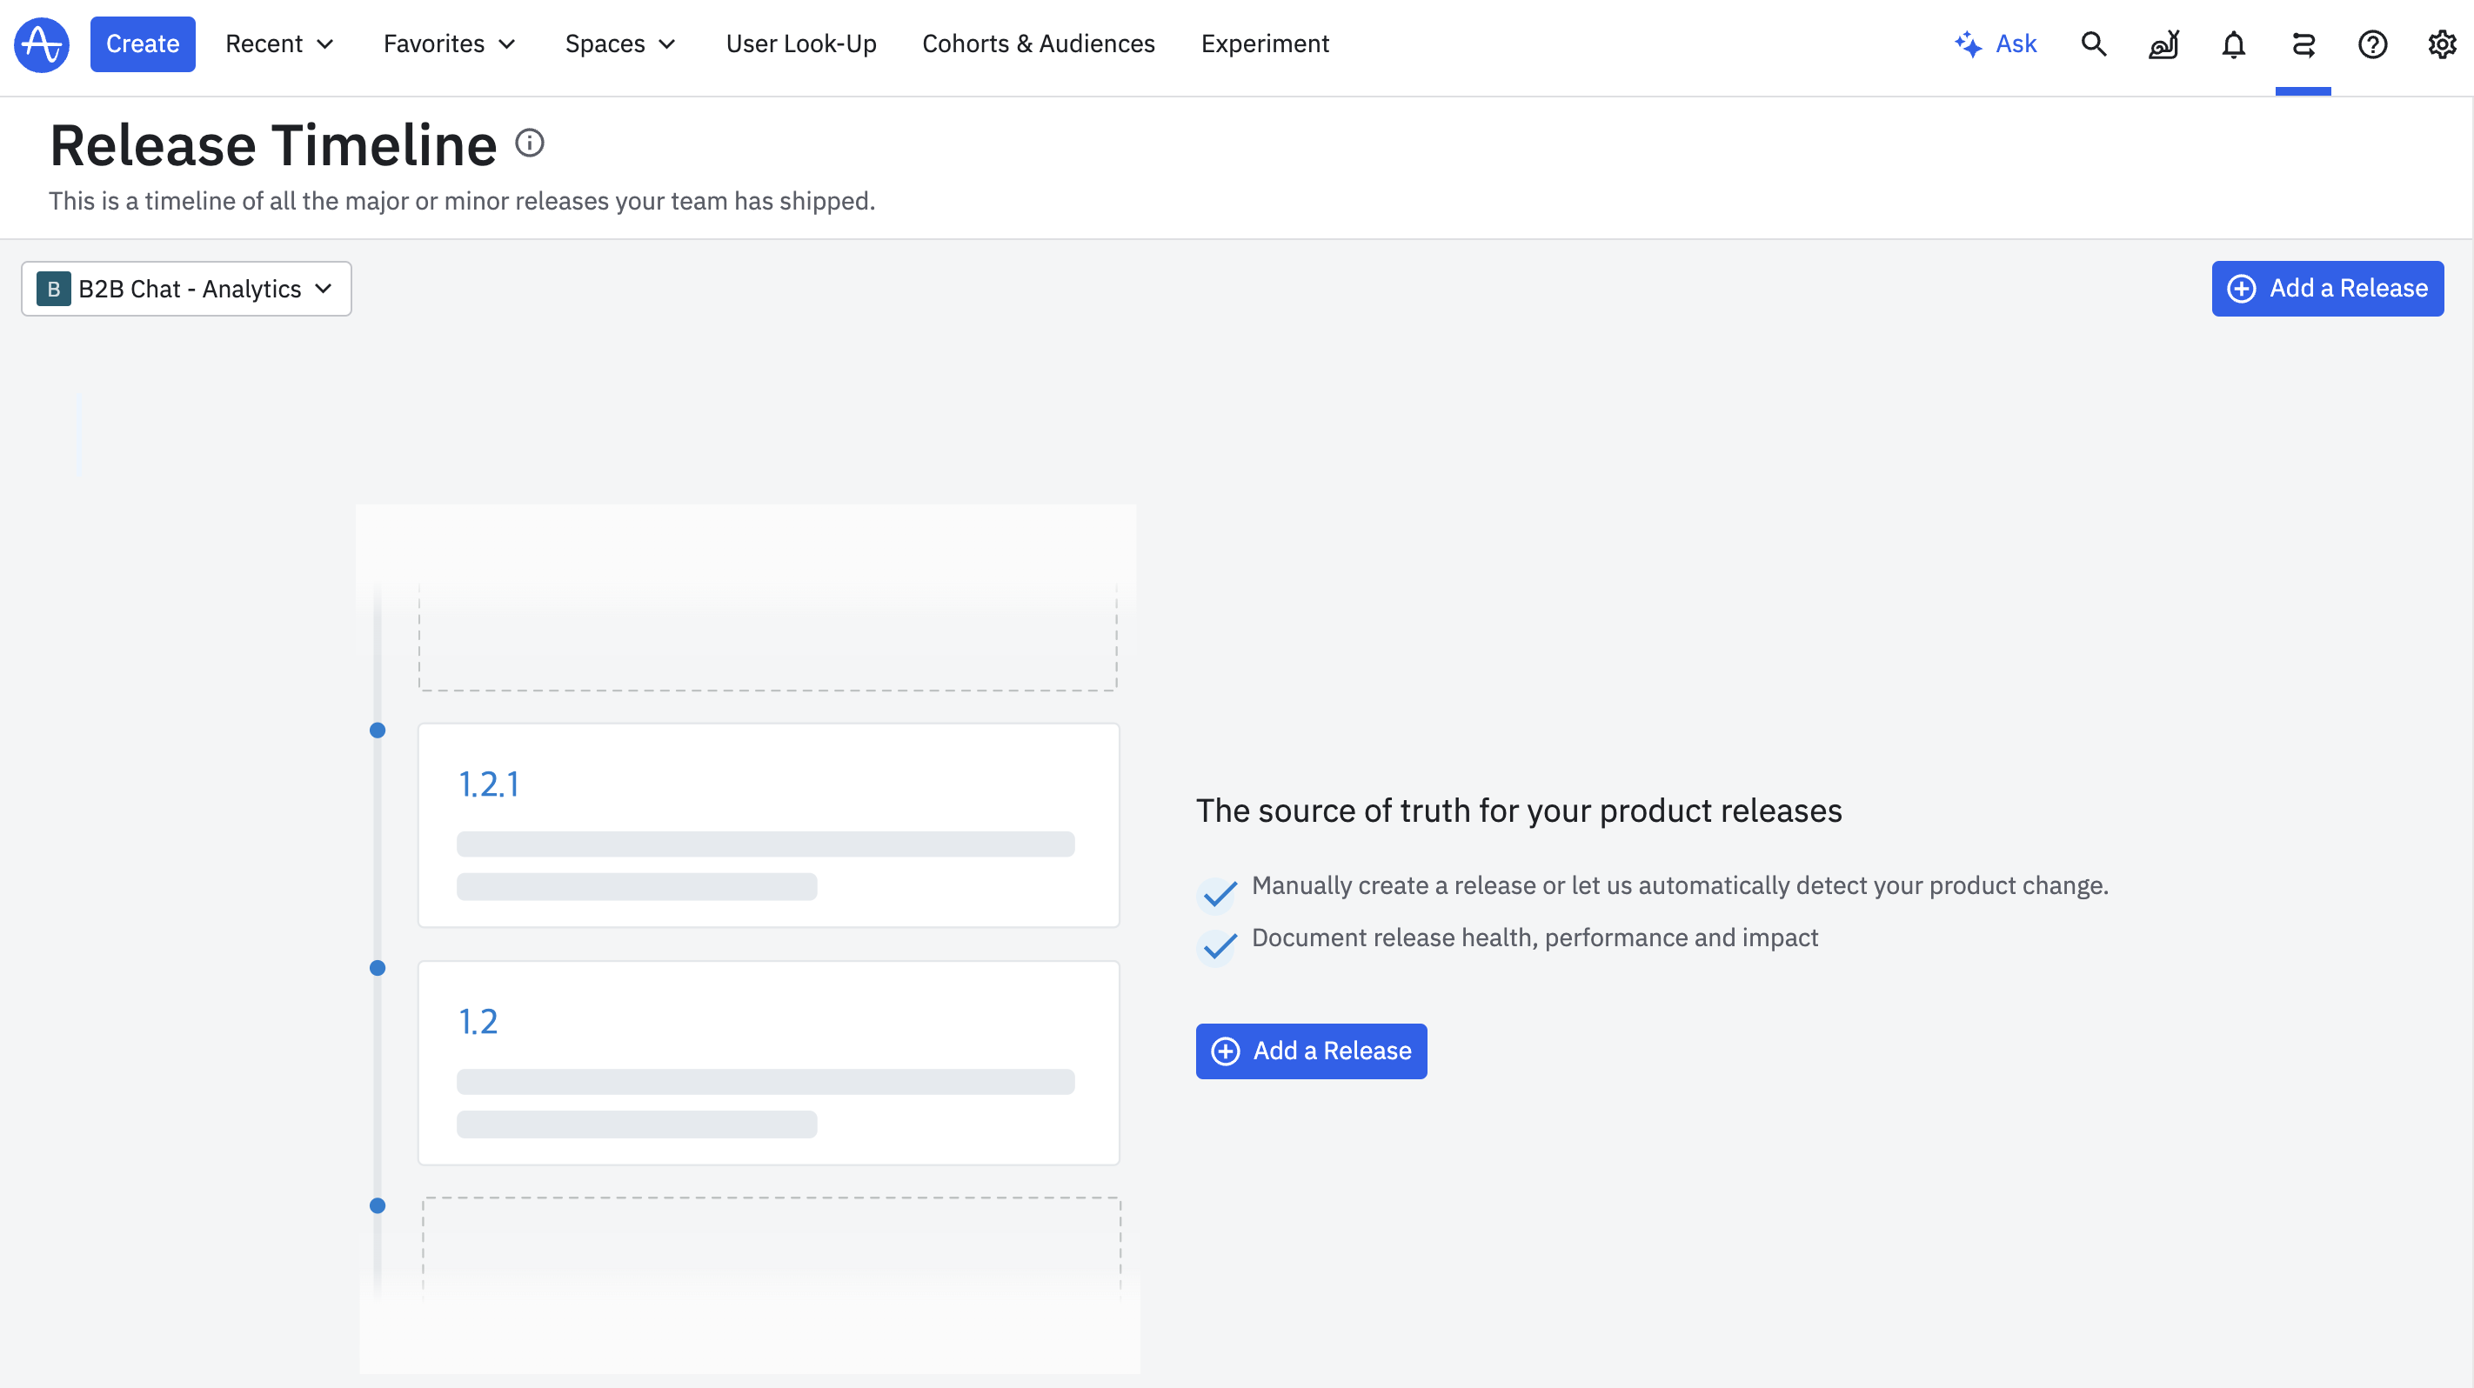Expand the Recent dropdown menu
The width and height of the screenshot is (2474, 1388).
click(279, 44)
